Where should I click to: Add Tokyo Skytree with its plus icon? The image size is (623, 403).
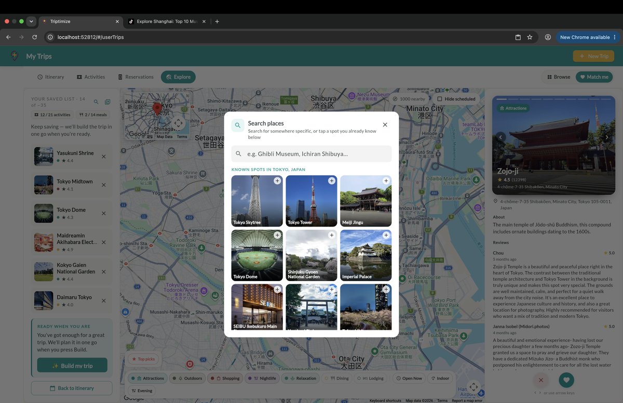click(277, 180)
